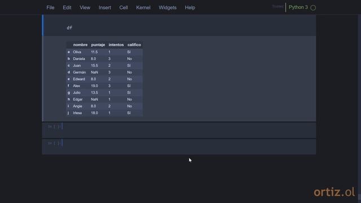Click the NaN puntaje in Edgar's row
The height and width of the screenshot is (203, 361).
[94, 99]
